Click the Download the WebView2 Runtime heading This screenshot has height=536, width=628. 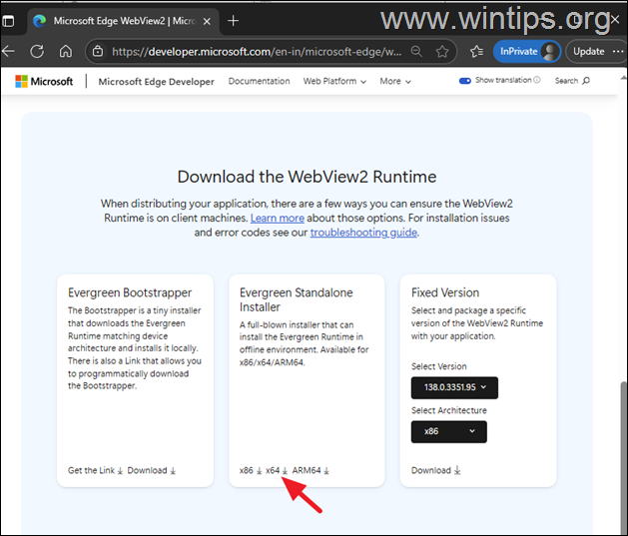(x=307, y=177)
